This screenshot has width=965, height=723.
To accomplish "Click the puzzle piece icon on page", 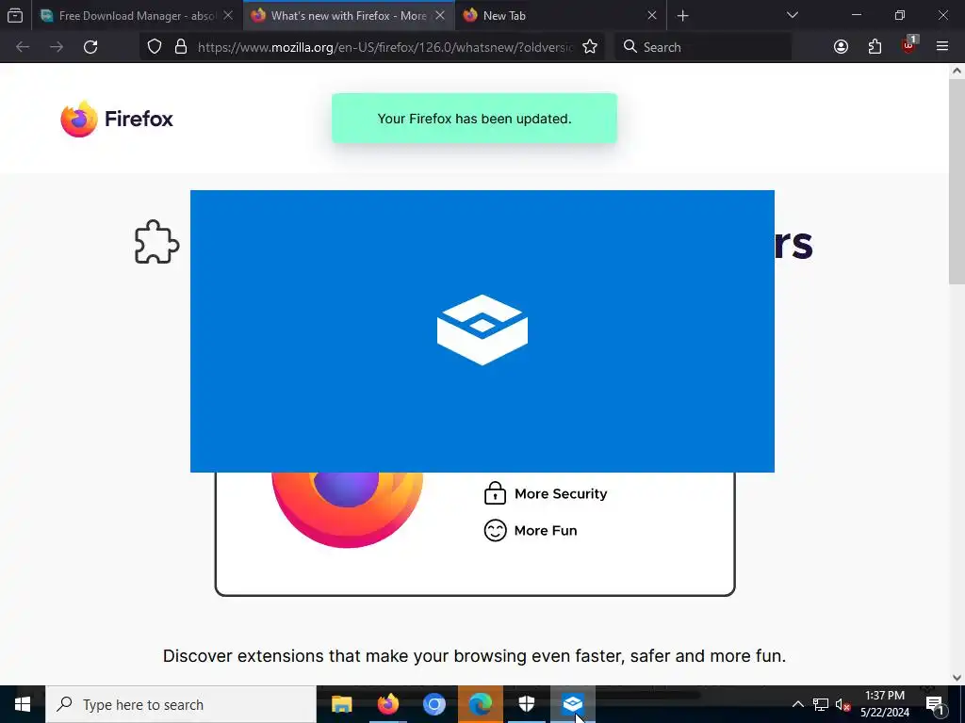I will 157,242.
